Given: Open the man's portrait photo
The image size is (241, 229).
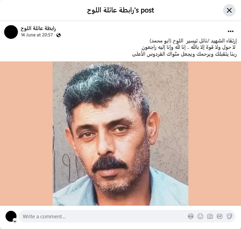Looking at the screenshot, I should (121, 133).
